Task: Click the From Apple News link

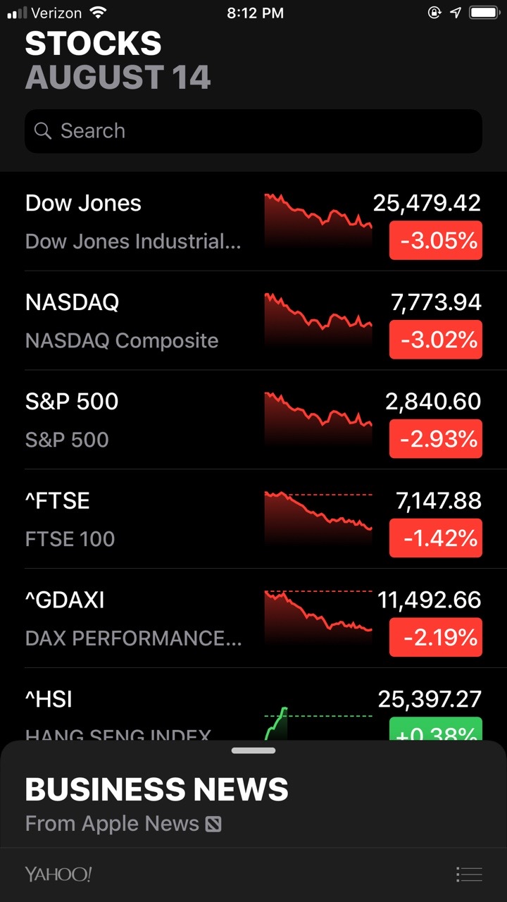Action: [x=113, y=824]
